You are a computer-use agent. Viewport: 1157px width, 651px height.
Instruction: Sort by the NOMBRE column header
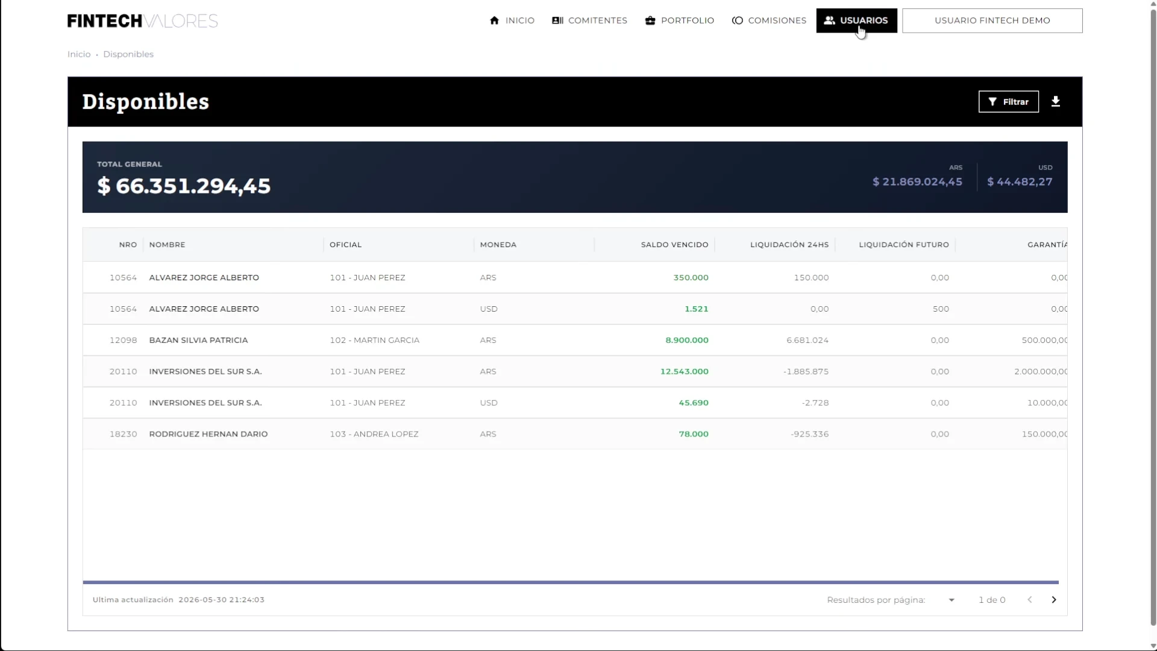[x=167, y=245]
